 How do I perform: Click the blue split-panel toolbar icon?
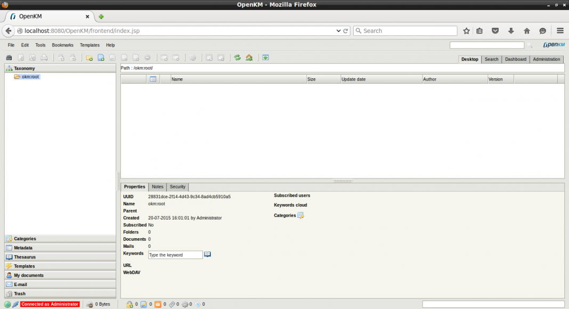tap(266, 58)
